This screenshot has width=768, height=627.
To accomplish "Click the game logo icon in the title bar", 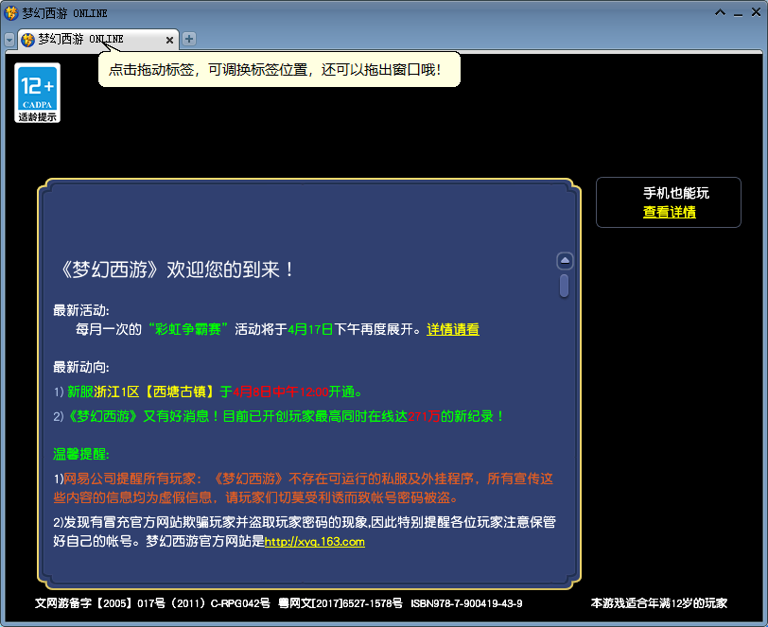I will click(10, 13).
